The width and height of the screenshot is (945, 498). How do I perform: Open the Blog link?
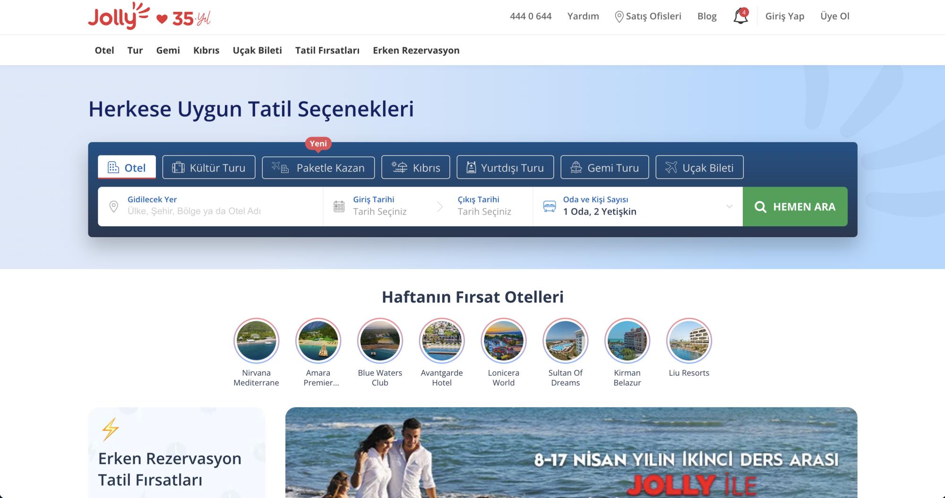(707, 16)
